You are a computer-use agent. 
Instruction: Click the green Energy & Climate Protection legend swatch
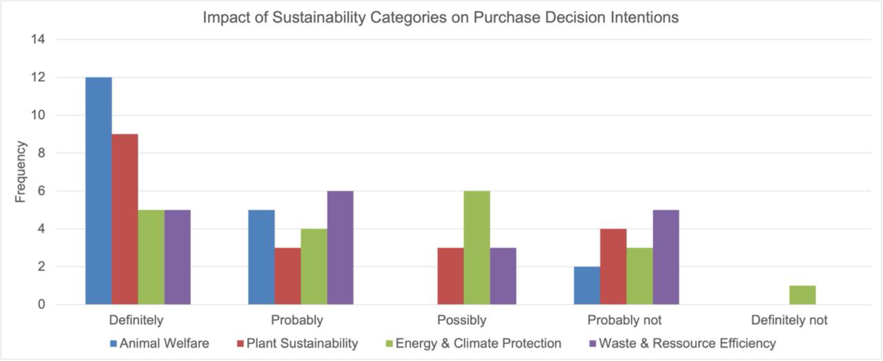point(390,344)
